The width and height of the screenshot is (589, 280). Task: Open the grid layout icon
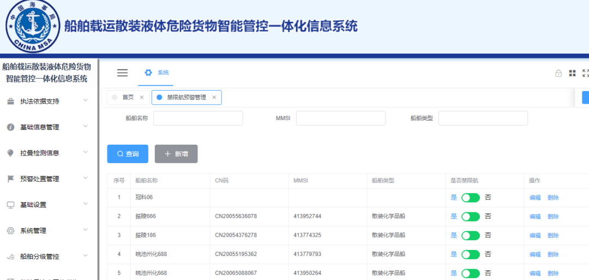click(x=572, y=73)
